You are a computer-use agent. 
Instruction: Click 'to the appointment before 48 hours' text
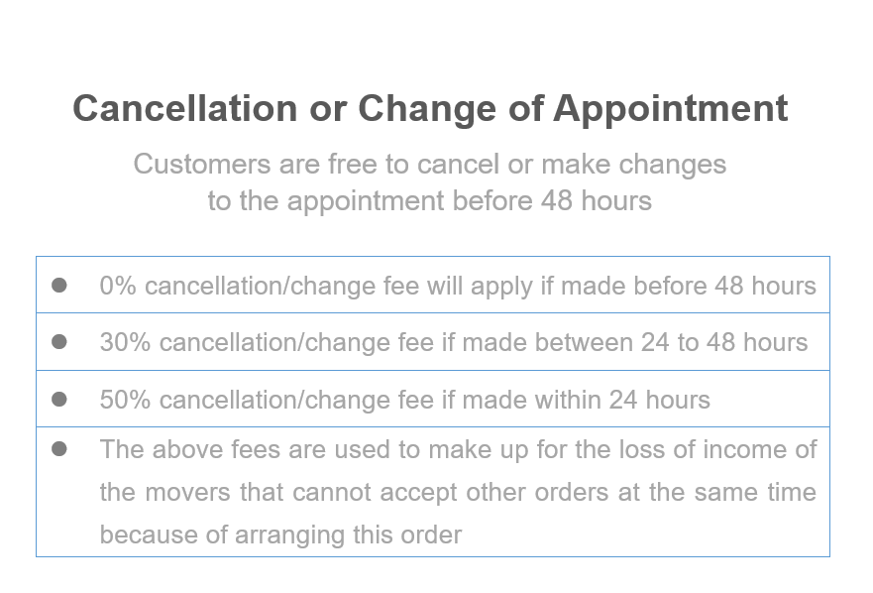tap(430, 201)
